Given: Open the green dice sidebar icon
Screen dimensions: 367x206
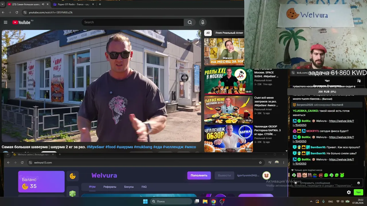Looking at the screenshot, I should pos(73,193).
